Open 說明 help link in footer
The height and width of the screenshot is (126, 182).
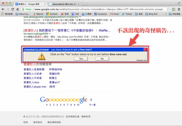click(x=26, y=122)
